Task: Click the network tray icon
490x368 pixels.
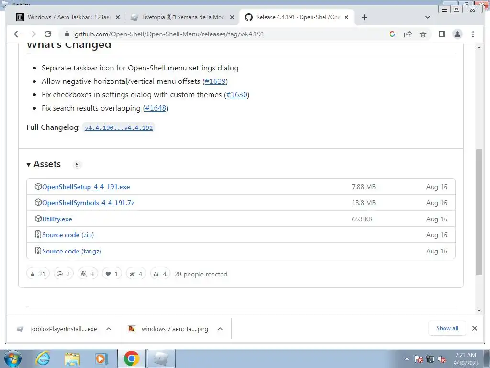Action: [x=430, y=359]
